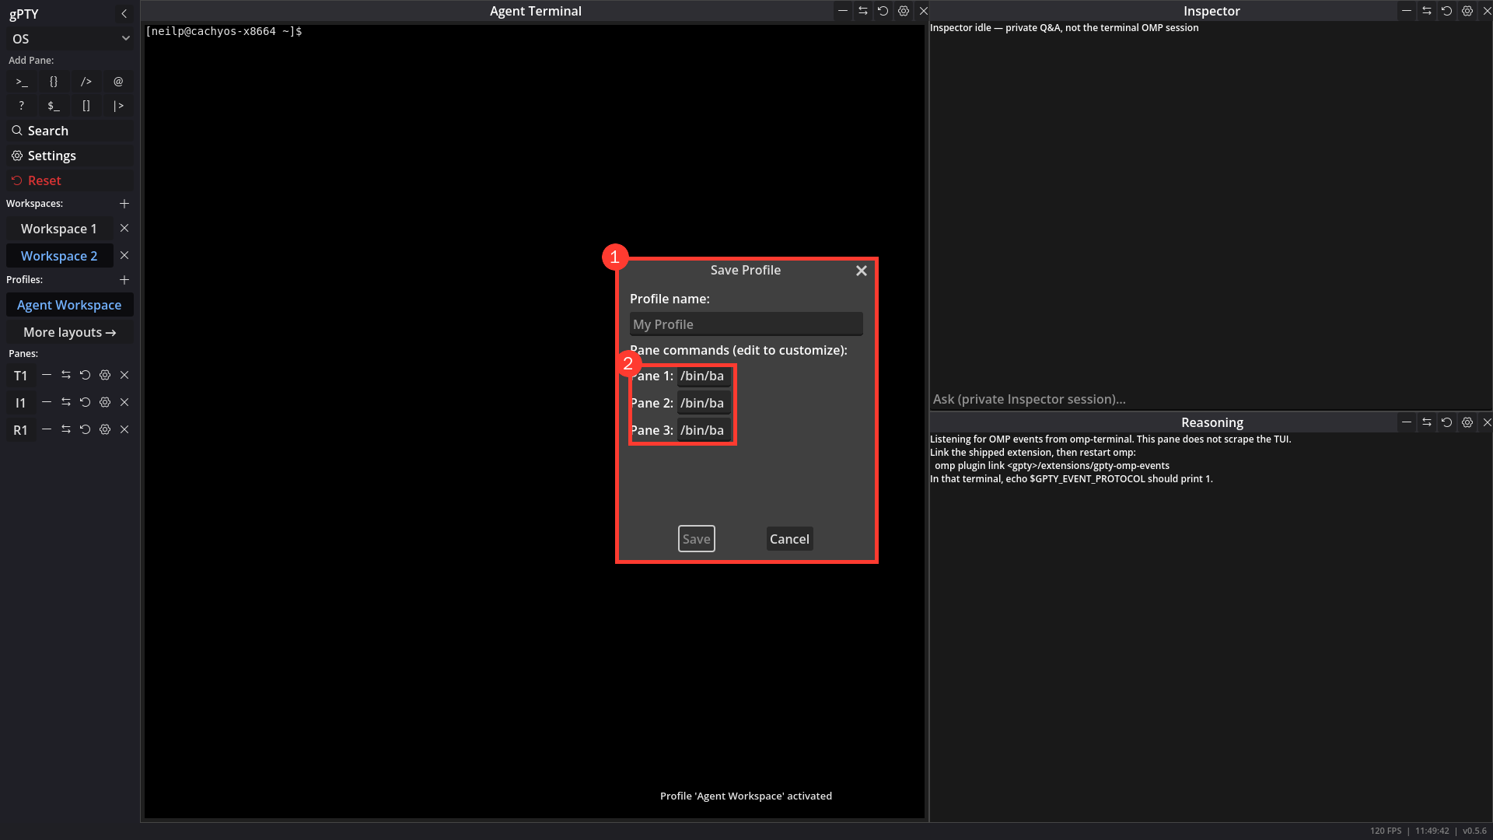
Task: Open Settings in the sidebar
Action: coord(70,156)
